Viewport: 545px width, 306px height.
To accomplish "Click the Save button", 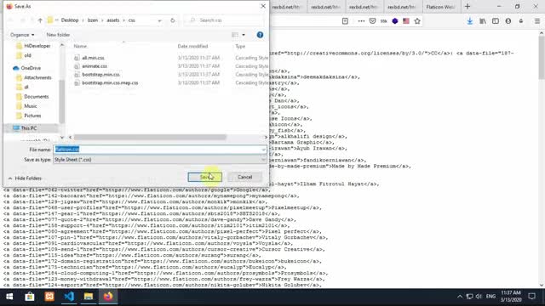I will tap(204, 177).
